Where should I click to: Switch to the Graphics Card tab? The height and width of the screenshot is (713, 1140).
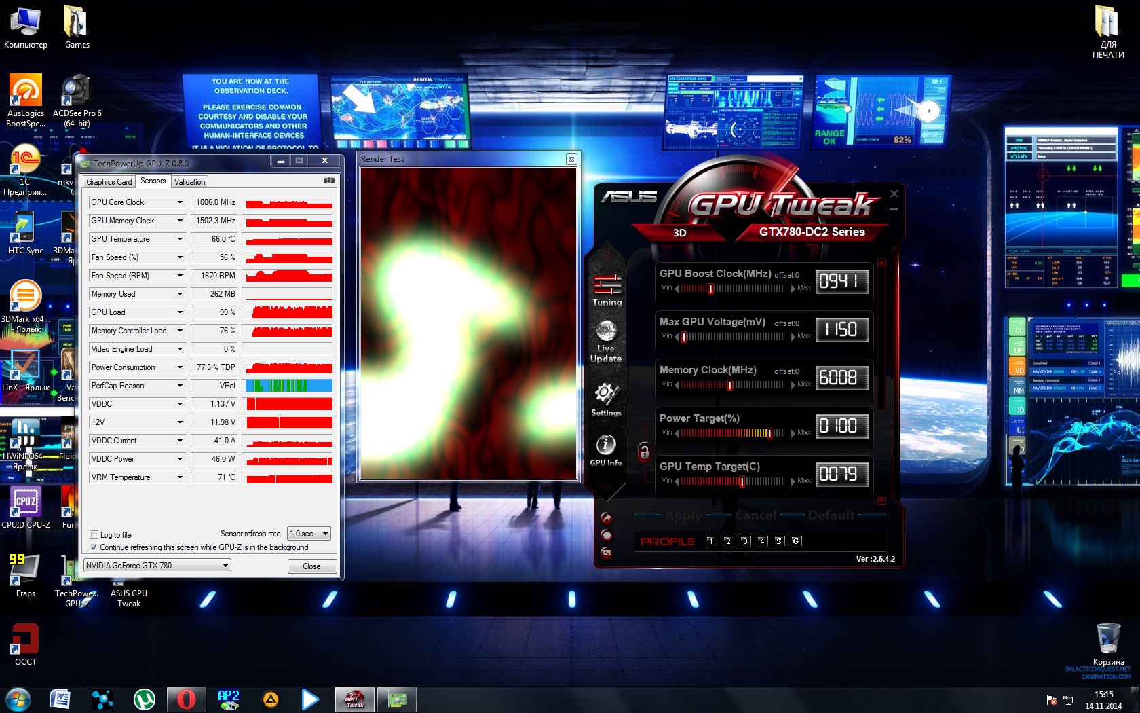click(x=109, y=182)
